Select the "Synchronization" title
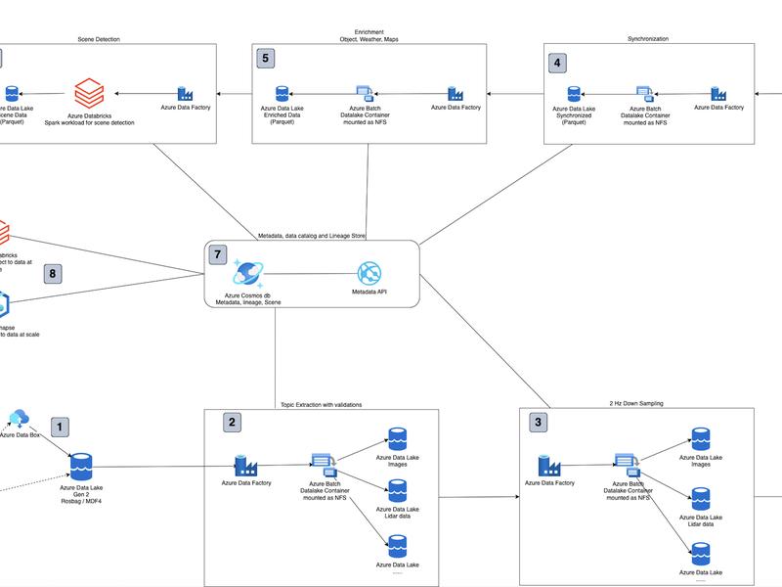The width and height of the screenshot is (782, 587). pyautogui.click(x=648, y=38)
